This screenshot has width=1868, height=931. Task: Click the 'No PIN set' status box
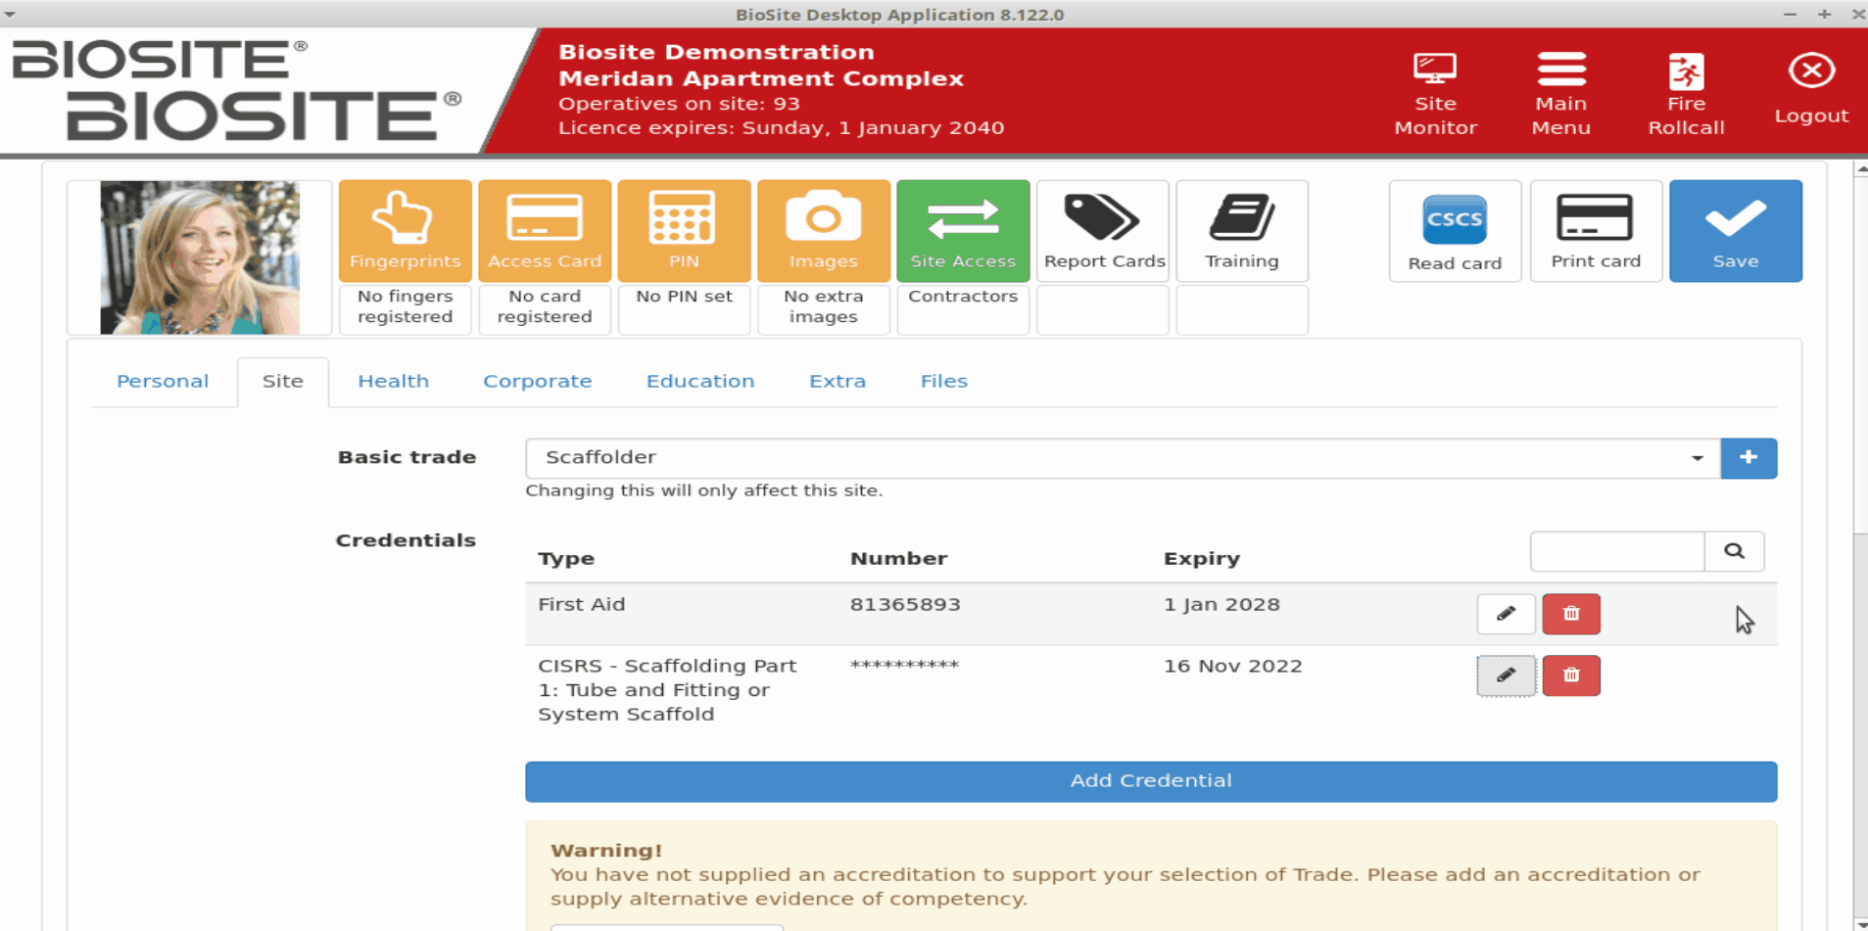[x=684, y=309]
